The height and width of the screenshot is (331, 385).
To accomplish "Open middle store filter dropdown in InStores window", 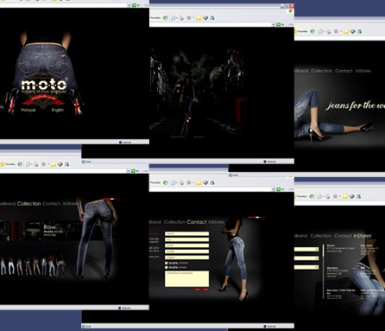I will (317, 258).
